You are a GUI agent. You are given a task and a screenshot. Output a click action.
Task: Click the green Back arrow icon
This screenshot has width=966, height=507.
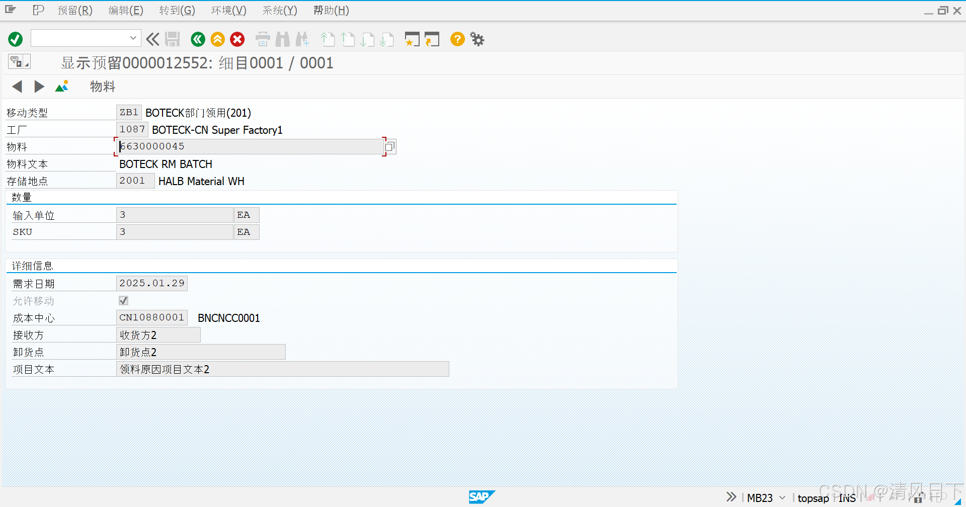pos(198,39)
